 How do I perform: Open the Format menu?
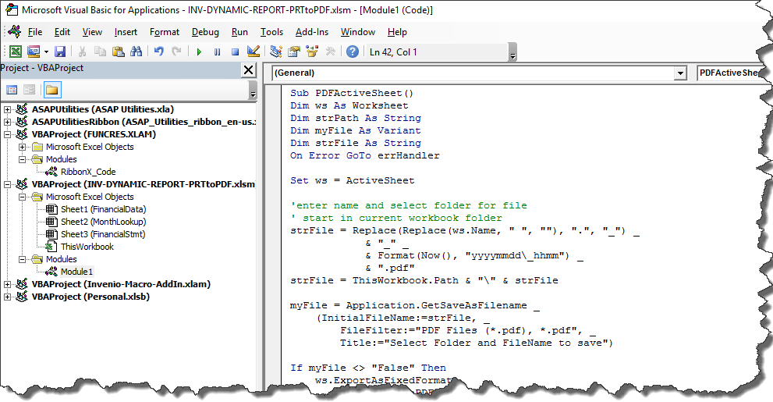(165, 32)
